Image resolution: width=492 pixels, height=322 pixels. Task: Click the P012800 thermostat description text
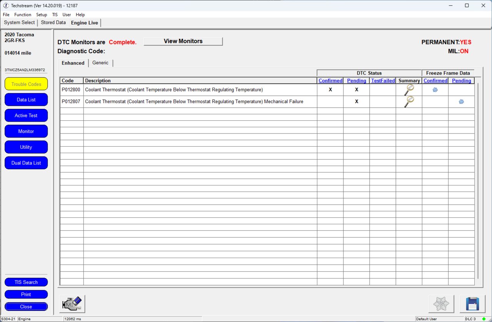tap(174, 90)
